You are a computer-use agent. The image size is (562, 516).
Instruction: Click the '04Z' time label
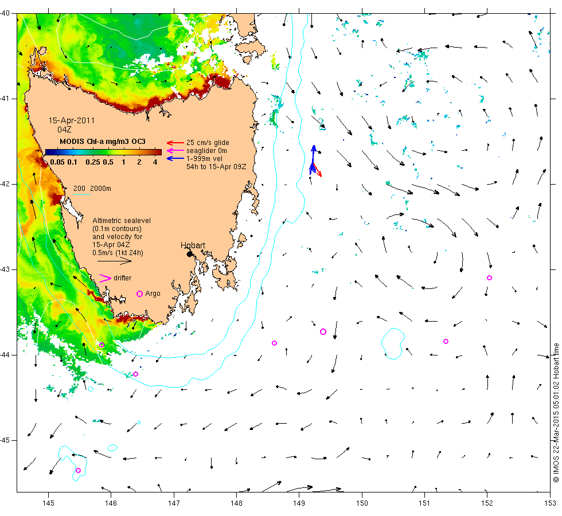[x=64, y=130]
